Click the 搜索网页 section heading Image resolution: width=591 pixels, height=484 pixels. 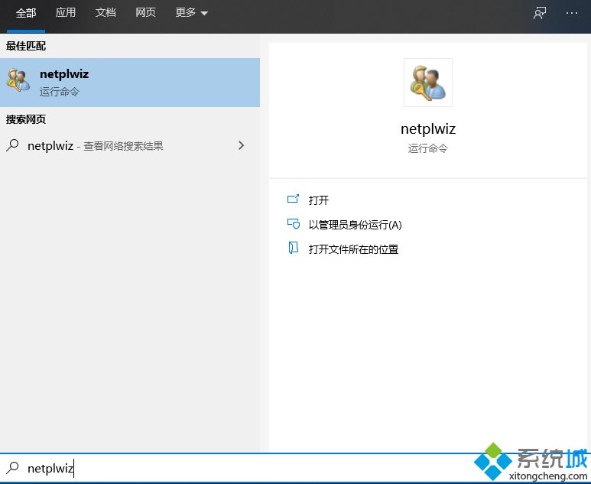tap(26, 119)
